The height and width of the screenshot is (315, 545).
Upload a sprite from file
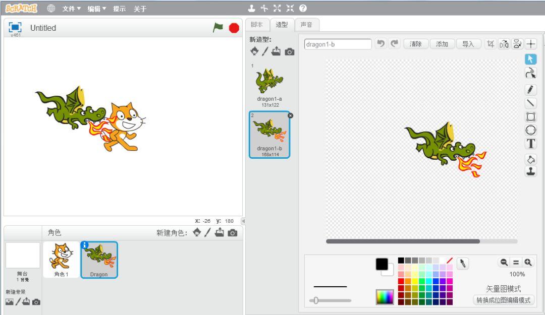click(220, 232)
